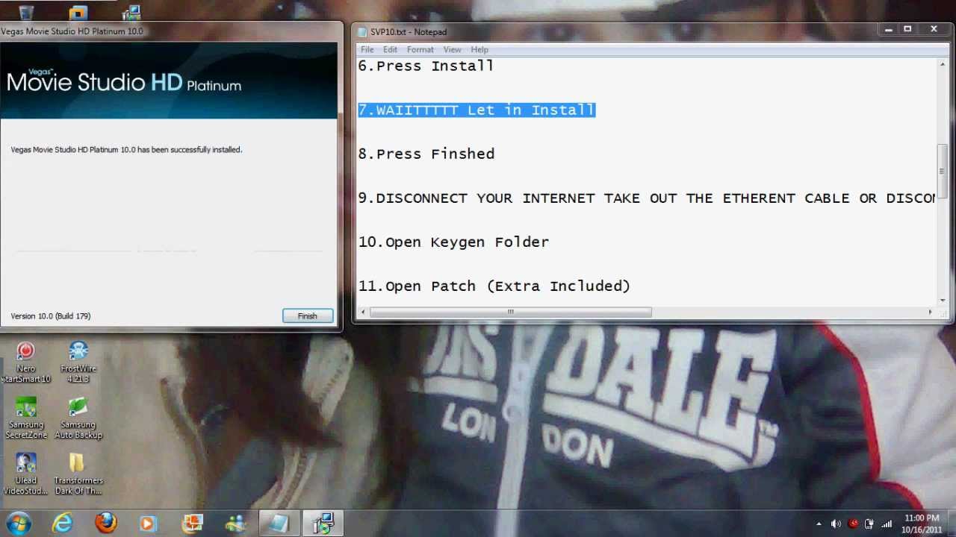Click Show Desktop button at taskbar end

pos(951,524)
